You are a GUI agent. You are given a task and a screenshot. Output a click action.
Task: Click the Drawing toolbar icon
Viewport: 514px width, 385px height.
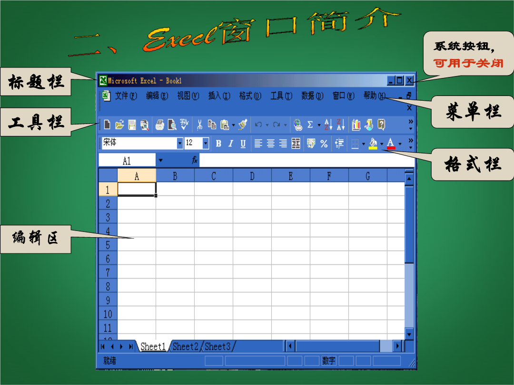(369, 125)
